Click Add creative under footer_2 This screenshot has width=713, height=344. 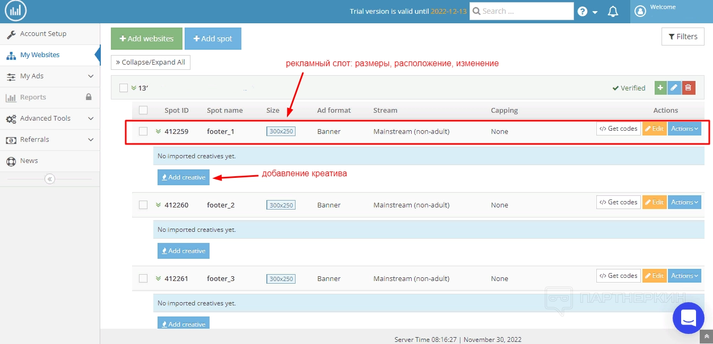point(184,251)
